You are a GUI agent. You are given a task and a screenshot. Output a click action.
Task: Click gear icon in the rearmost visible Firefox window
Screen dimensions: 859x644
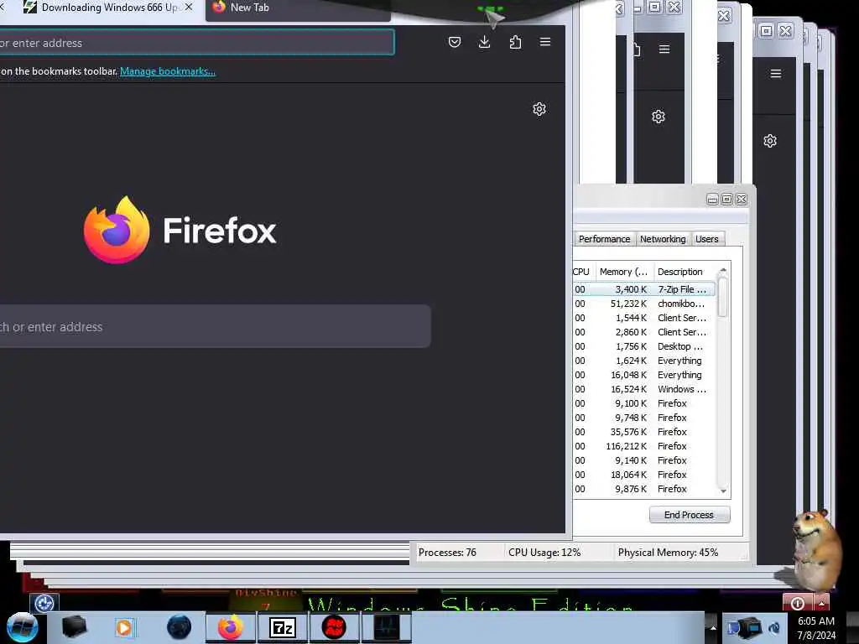pyautogui.click(x=770, y=141)
